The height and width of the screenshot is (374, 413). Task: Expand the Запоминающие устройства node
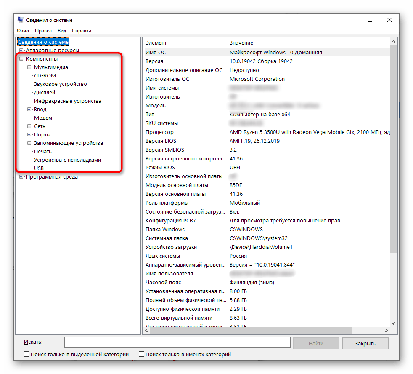click(29, 143)
